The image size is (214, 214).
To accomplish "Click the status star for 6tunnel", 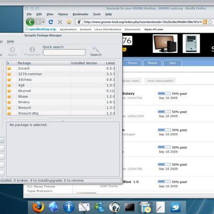I will pyautogui.click(x=9, y=91).
